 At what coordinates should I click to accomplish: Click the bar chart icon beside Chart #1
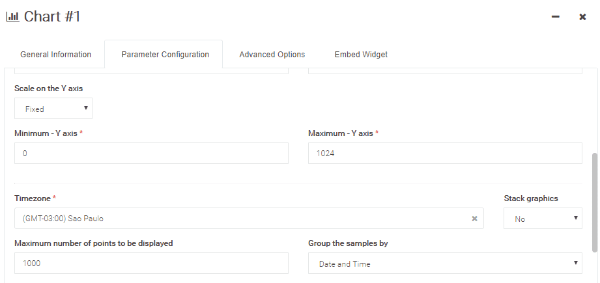12,17
